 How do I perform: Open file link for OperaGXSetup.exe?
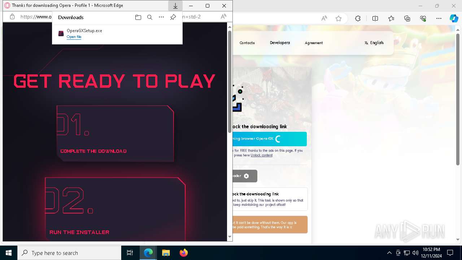coord(74,37)
